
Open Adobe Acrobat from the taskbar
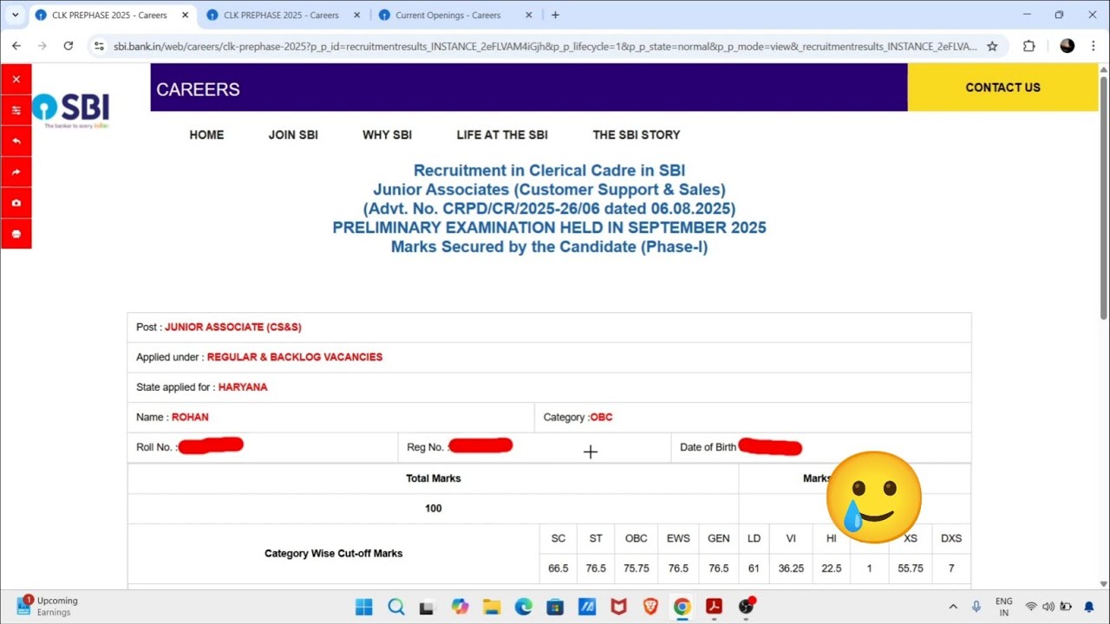click(x=714, y=607)
